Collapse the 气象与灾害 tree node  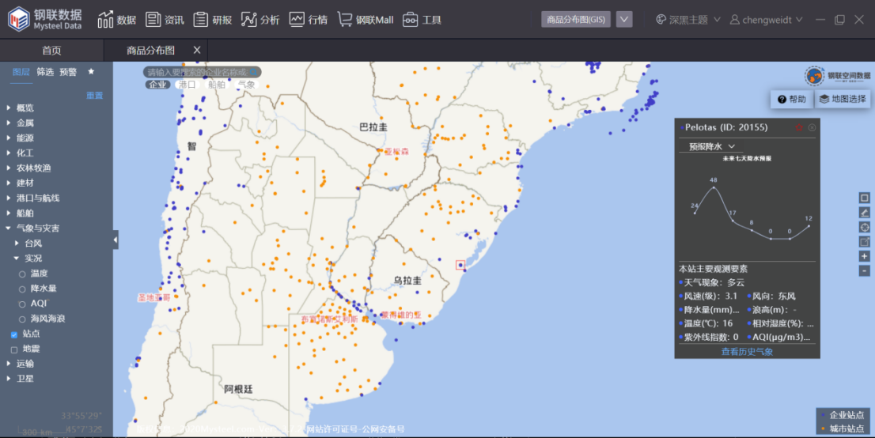pyautogui.click(x=9, y=228)
